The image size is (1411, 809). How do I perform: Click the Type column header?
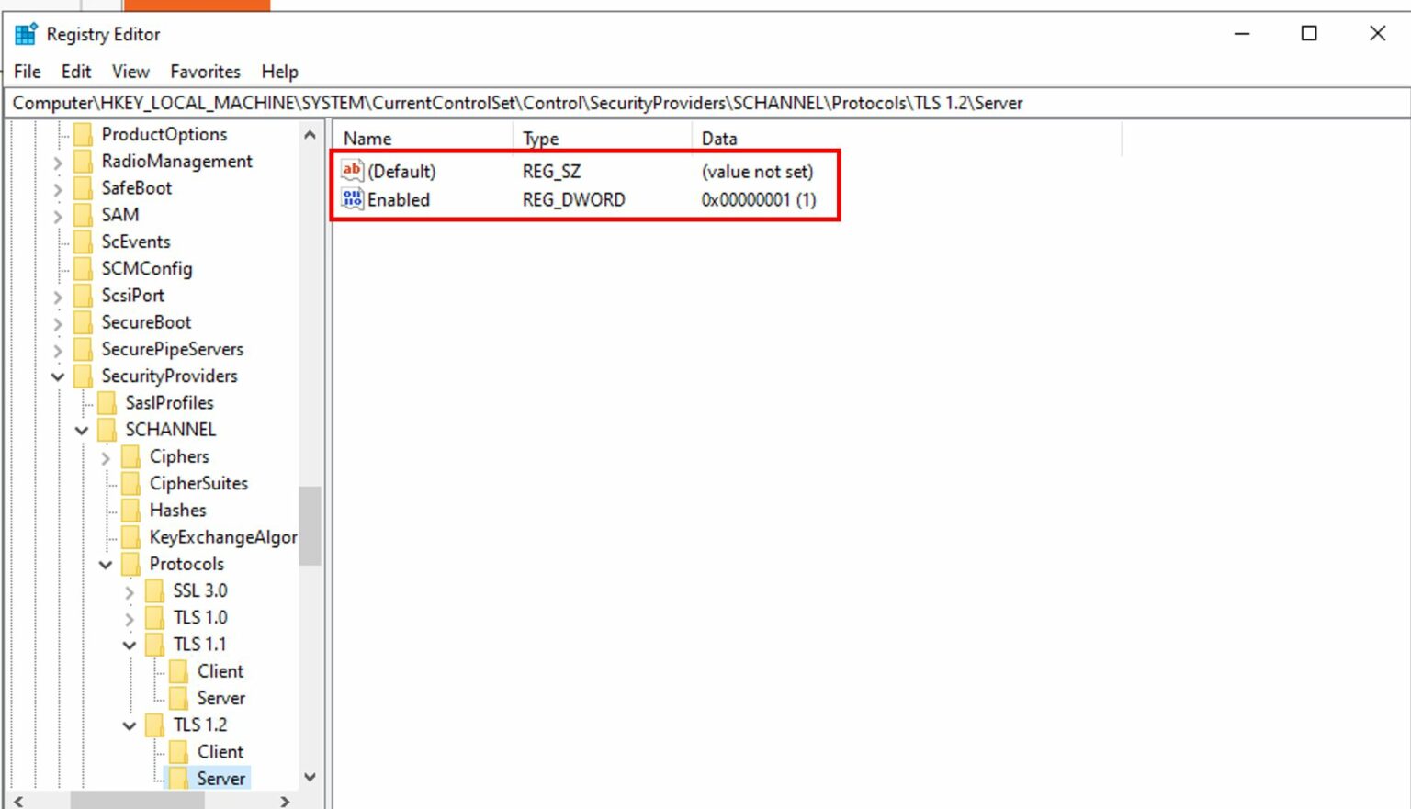(542, 138)
